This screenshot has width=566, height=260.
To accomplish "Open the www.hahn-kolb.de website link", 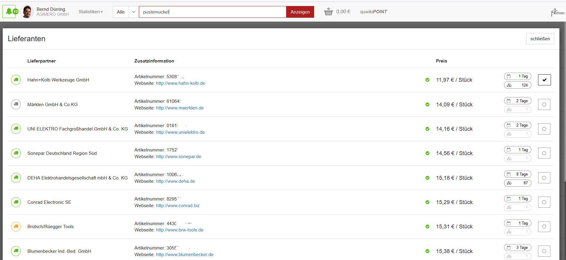I will (x=180, y=83).
